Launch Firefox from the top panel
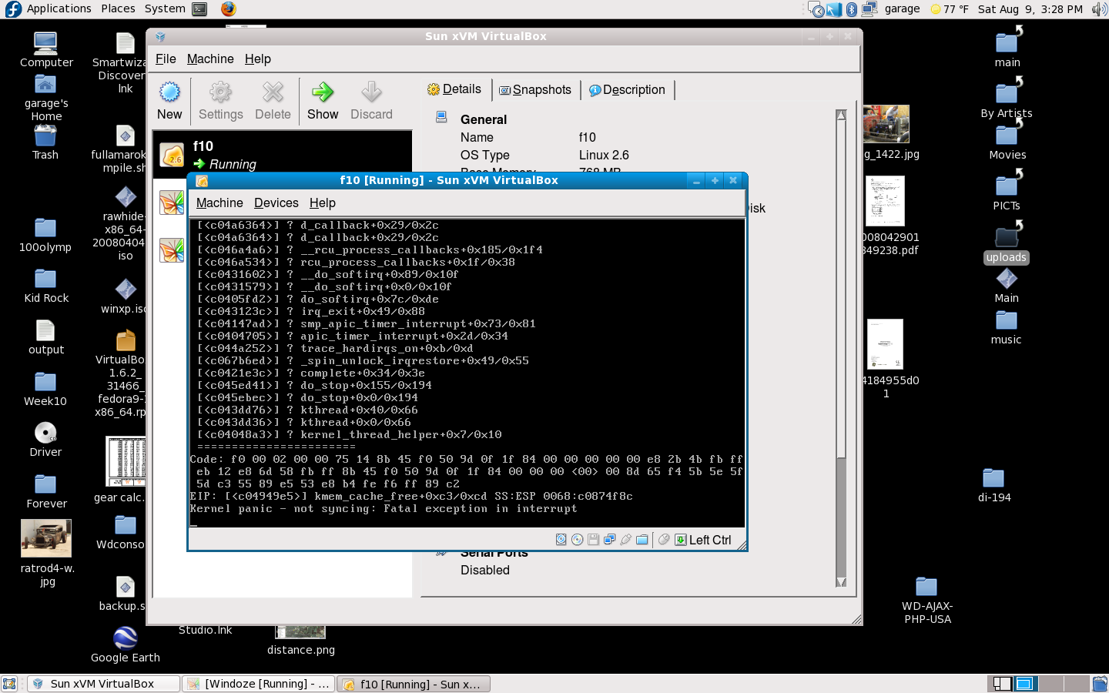Screen dimensions: 1109x693 pyautogui.click(x=228, y=9)
